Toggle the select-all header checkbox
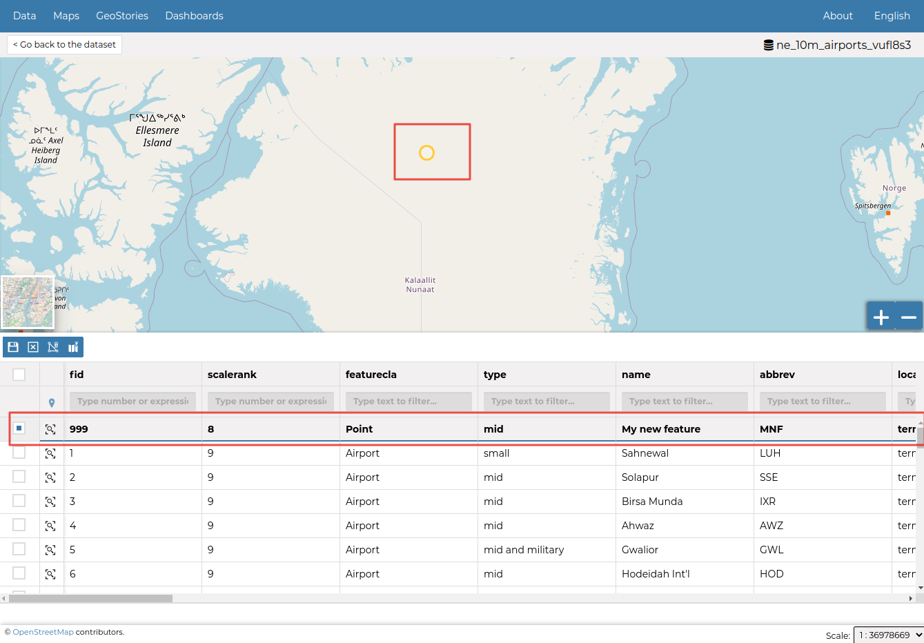 [x=19, y=375]
